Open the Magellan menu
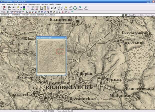This screenshot has width=155, height=112. (51, 4)
